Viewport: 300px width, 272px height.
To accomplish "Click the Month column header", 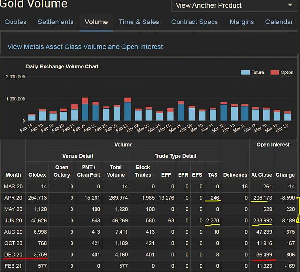I will (x=13, y=175).
